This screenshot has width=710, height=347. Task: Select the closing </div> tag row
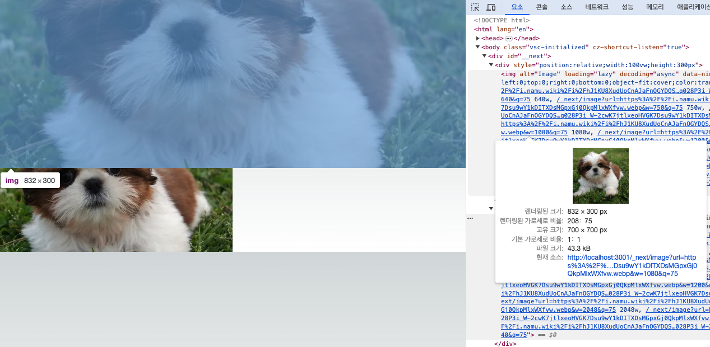tap(505, 344)
